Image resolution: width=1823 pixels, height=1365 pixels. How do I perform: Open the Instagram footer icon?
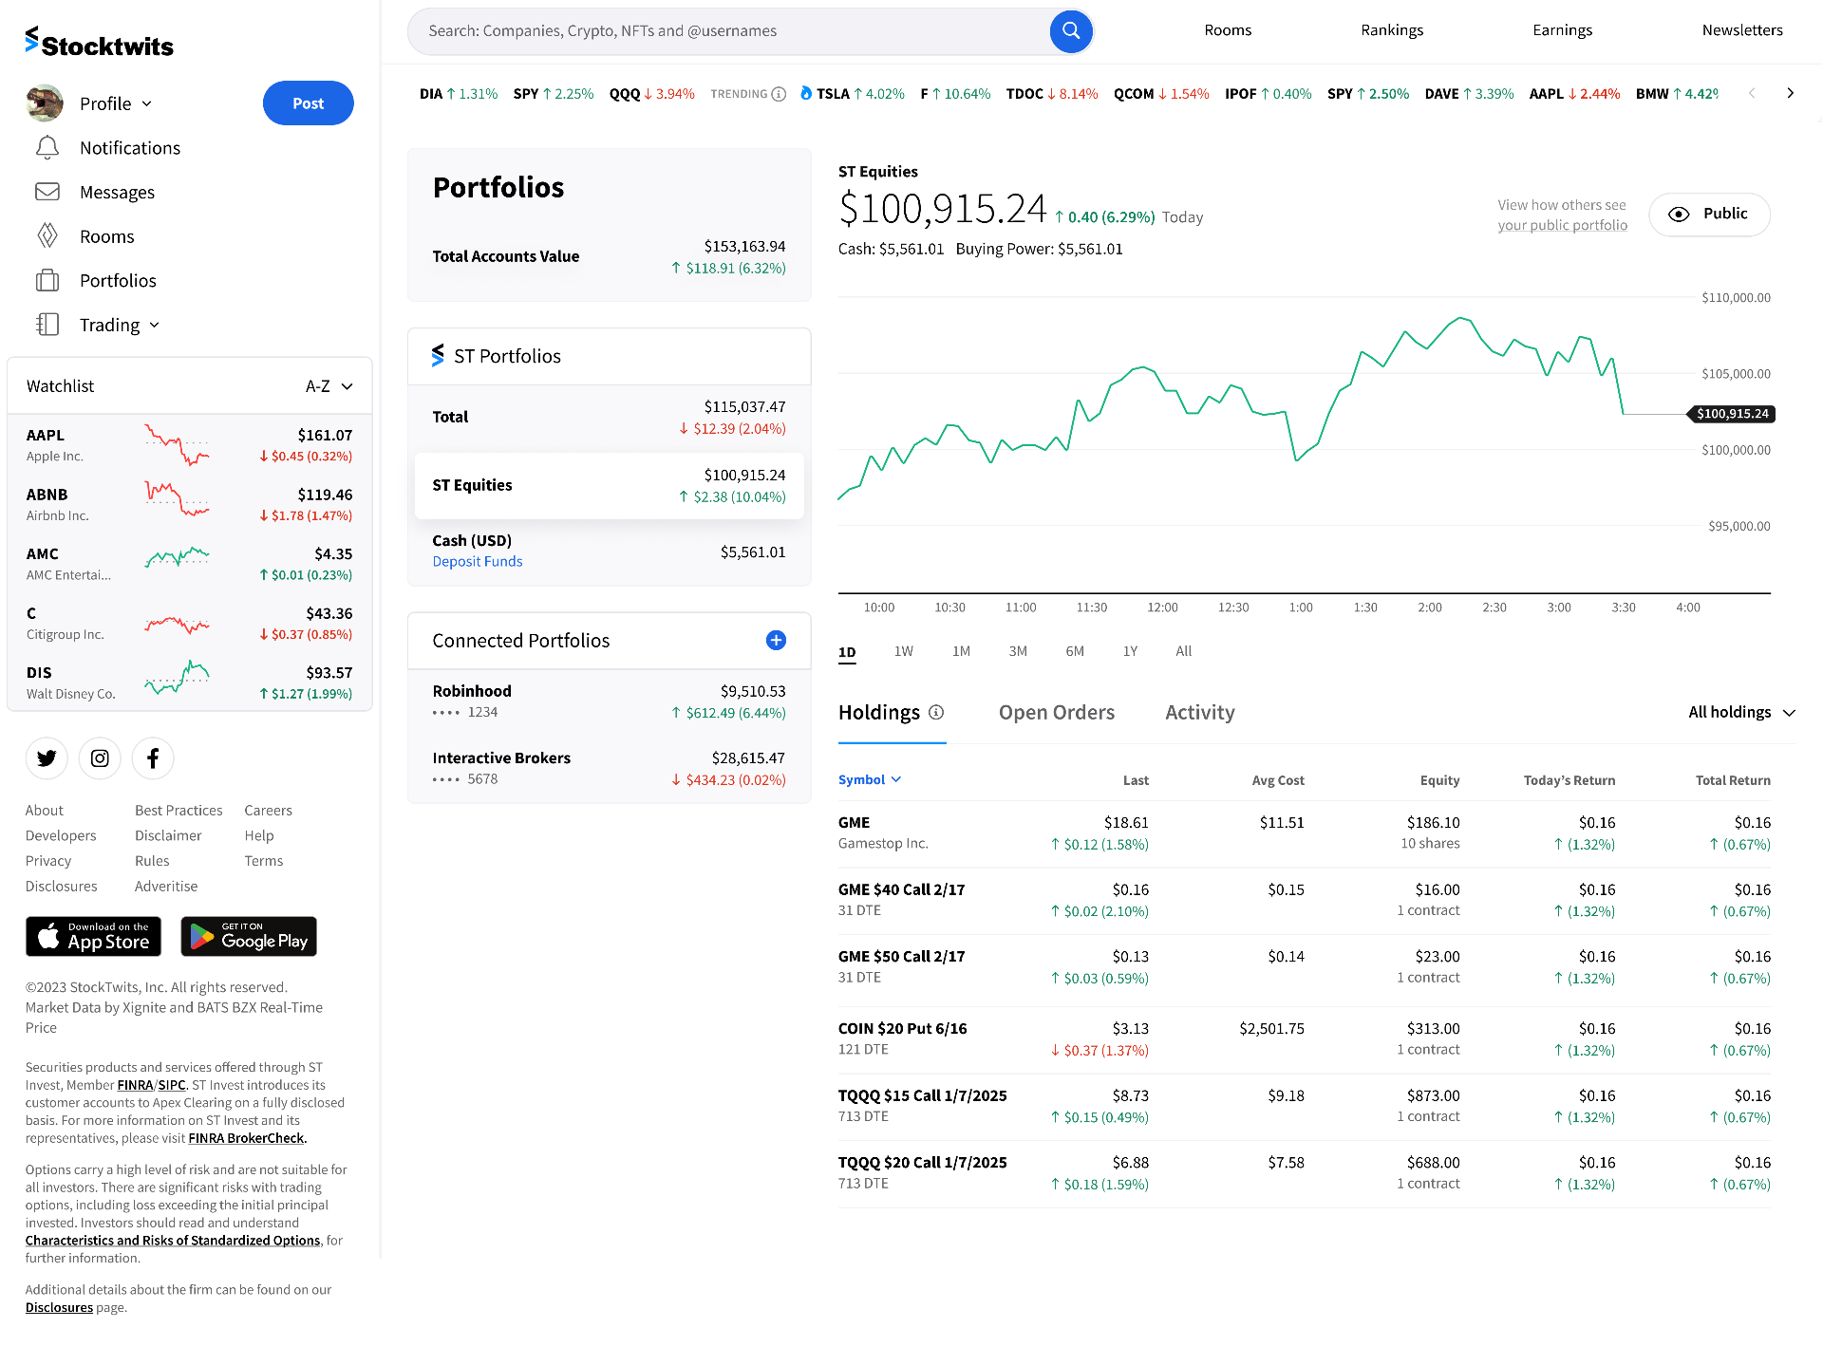(x=100, y=758)
